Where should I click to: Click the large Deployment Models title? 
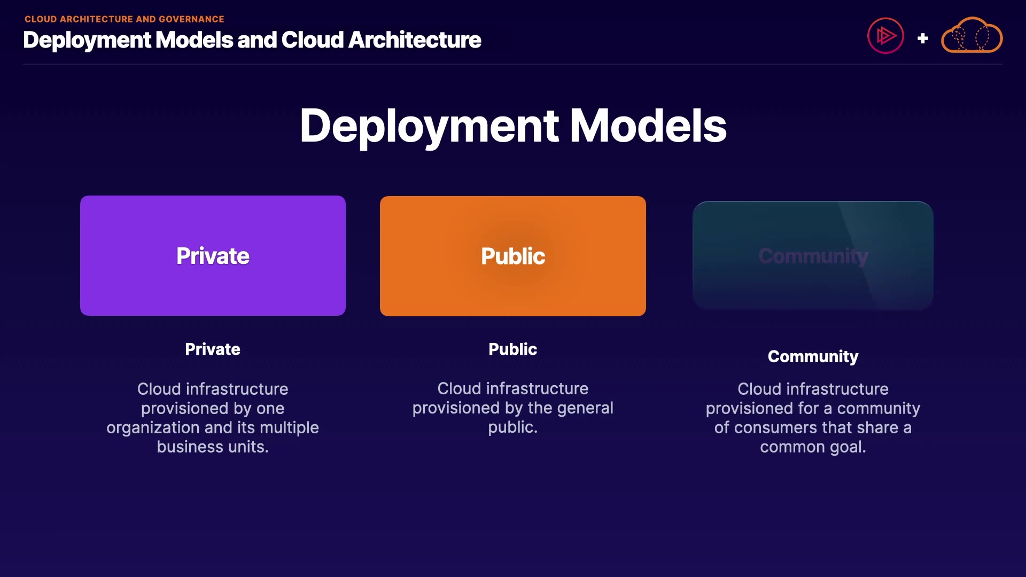tap(512, 126)
